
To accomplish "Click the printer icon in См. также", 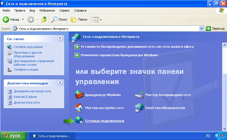I will [x=10, y=53].
